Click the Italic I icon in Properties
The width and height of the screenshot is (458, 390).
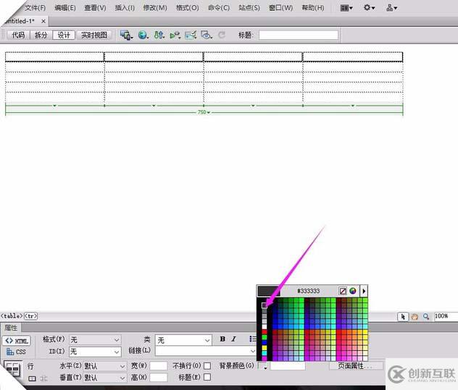[x=233, y=339]
